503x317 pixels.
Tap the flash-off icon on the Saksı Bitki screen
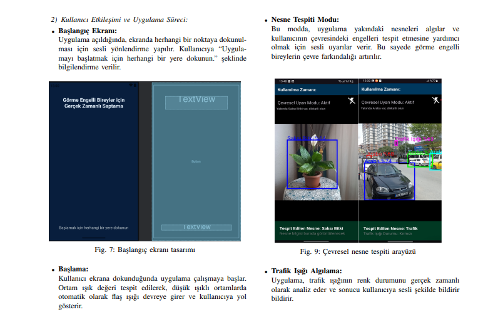click(352, 101)
